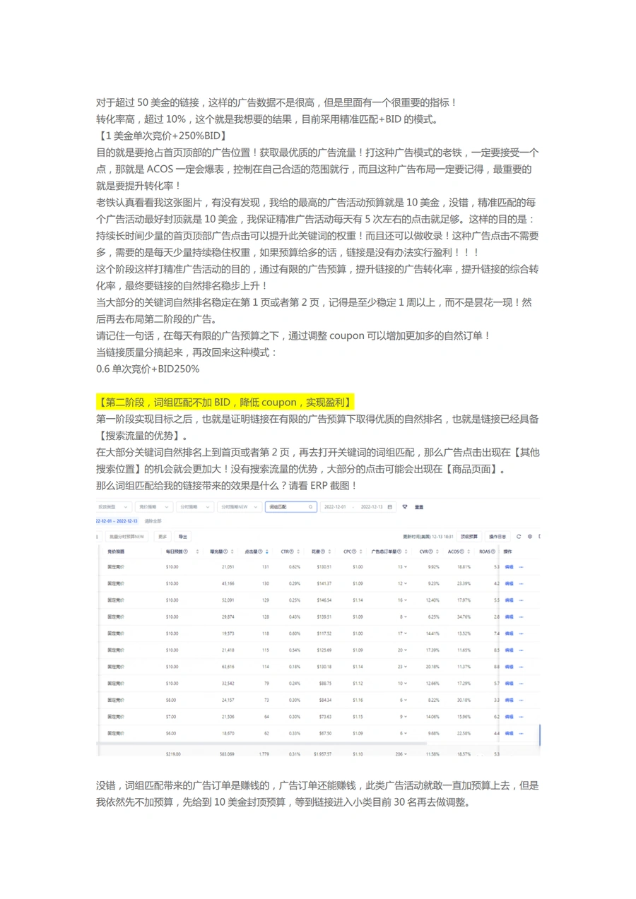This screenshot has height=899, width=636.
Task: Open more-actions dots in the 24,157 impressions row
Action: (x=521, y=700)
